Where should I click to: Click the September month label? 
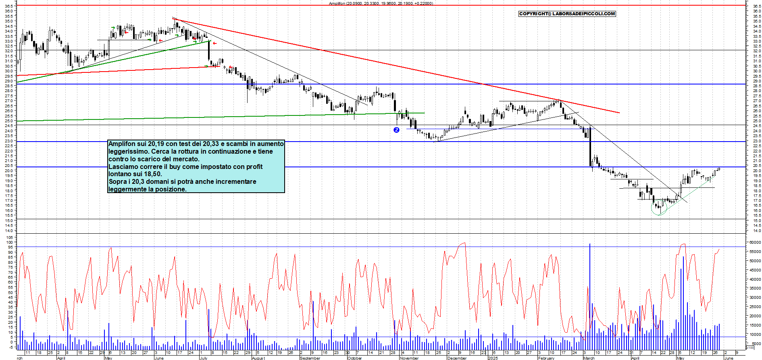[x=310, y=358]
